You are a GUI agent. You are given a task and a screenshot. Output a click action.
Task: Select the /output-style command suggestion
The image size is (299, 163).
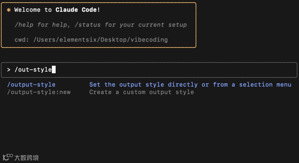(31, 85)
